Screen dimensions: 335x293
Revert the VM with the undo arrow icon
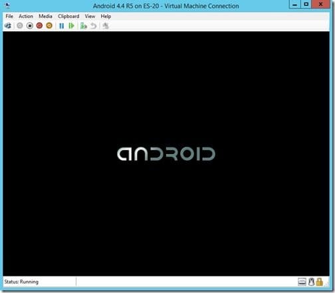94,26
